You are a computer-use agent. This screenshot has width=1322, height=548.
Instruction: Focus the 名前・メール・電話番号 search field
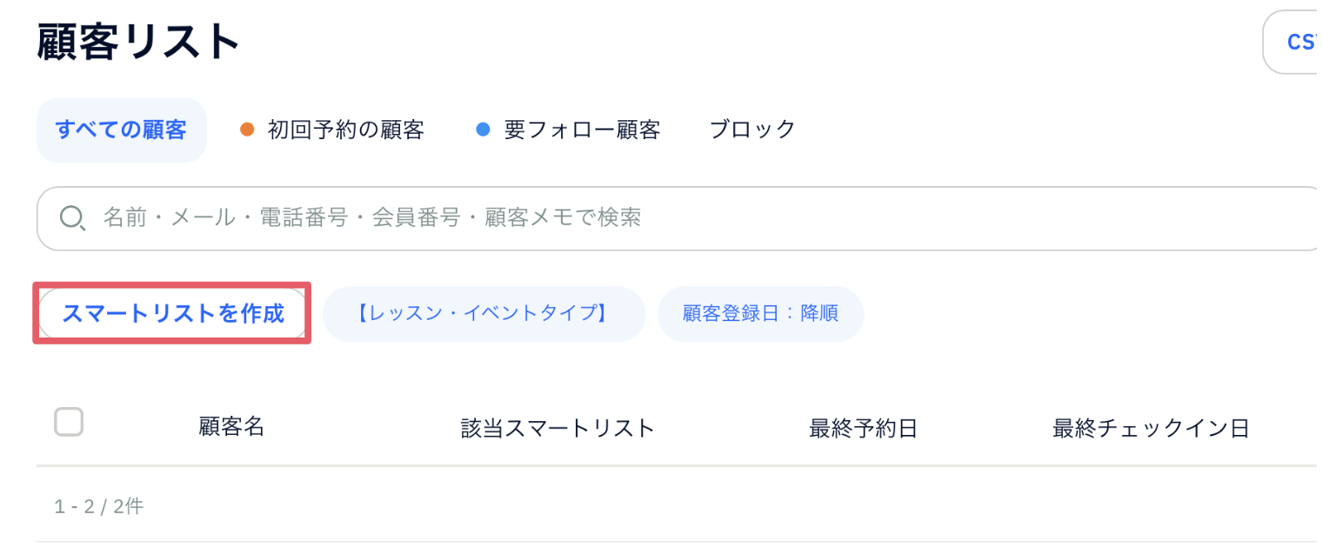point(678,218)
